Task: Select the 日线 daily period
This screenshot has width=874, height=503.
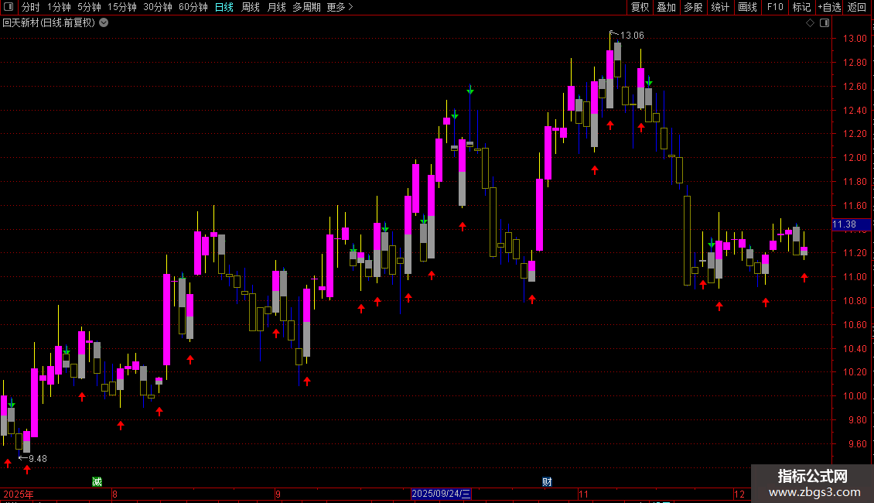Action: tap(224, 7)
